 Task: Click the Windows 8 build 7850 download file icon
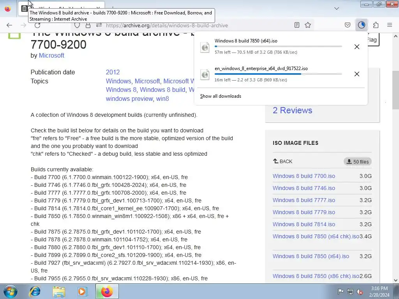click(205, 47)
